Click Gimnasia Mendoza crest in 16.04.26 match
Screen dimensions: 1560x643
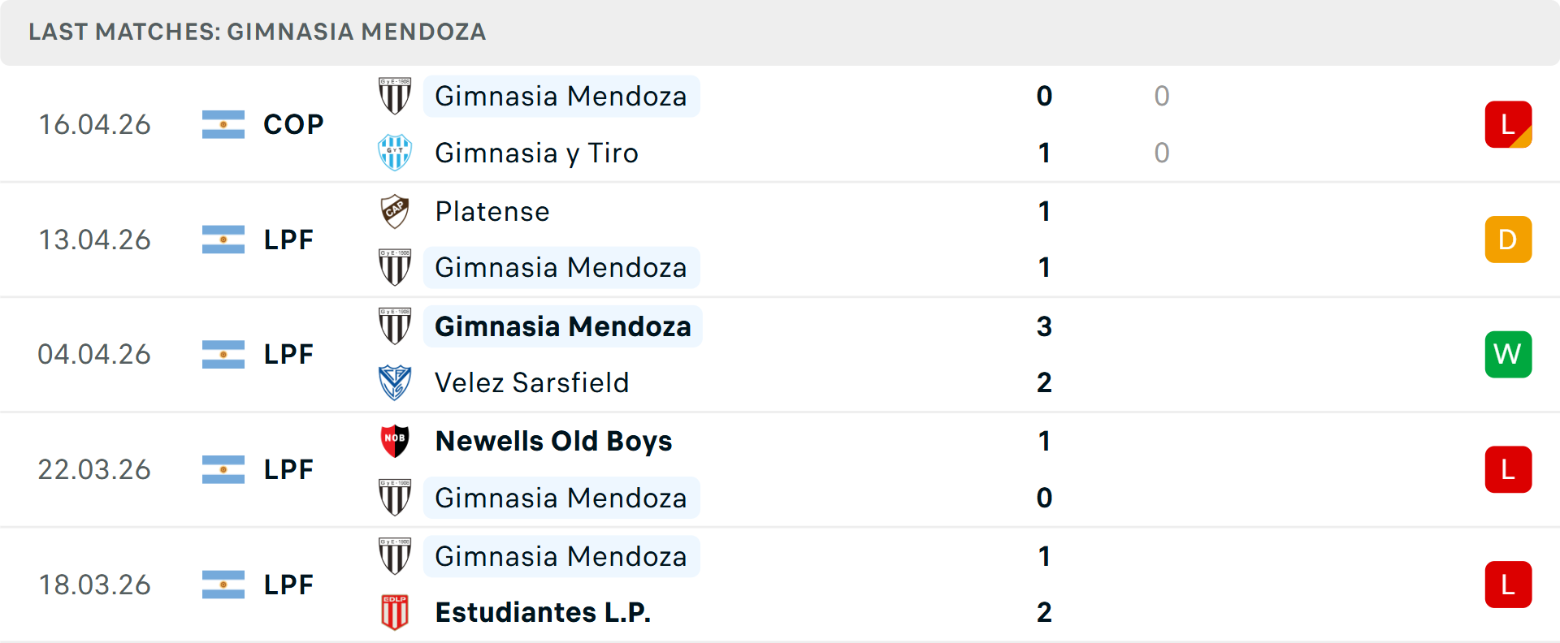[x=395, y=96]
